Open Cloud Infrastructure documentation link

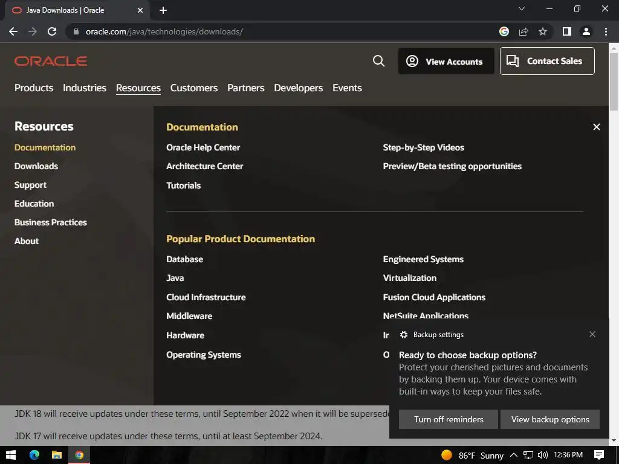tap(206, 297)
